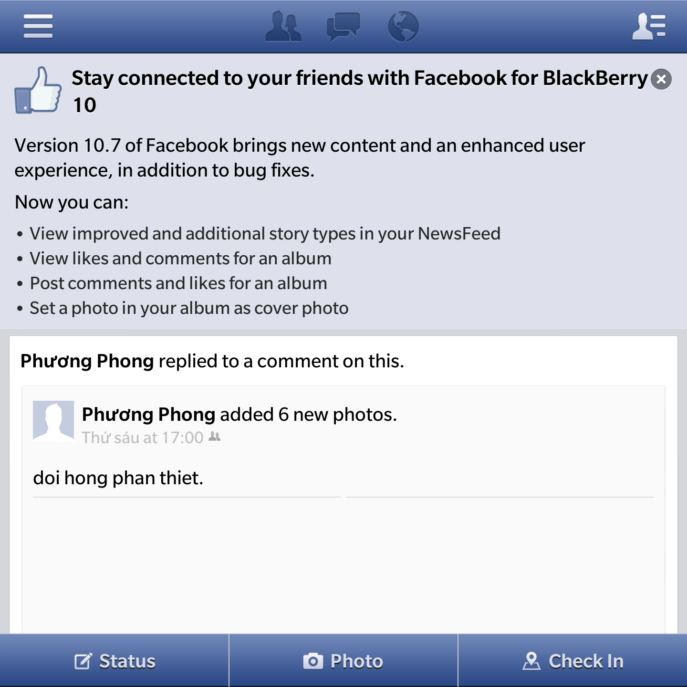Click the friends audience privacy icon
The height and width of the screenshot is (687, 687).
pos(215,437)
